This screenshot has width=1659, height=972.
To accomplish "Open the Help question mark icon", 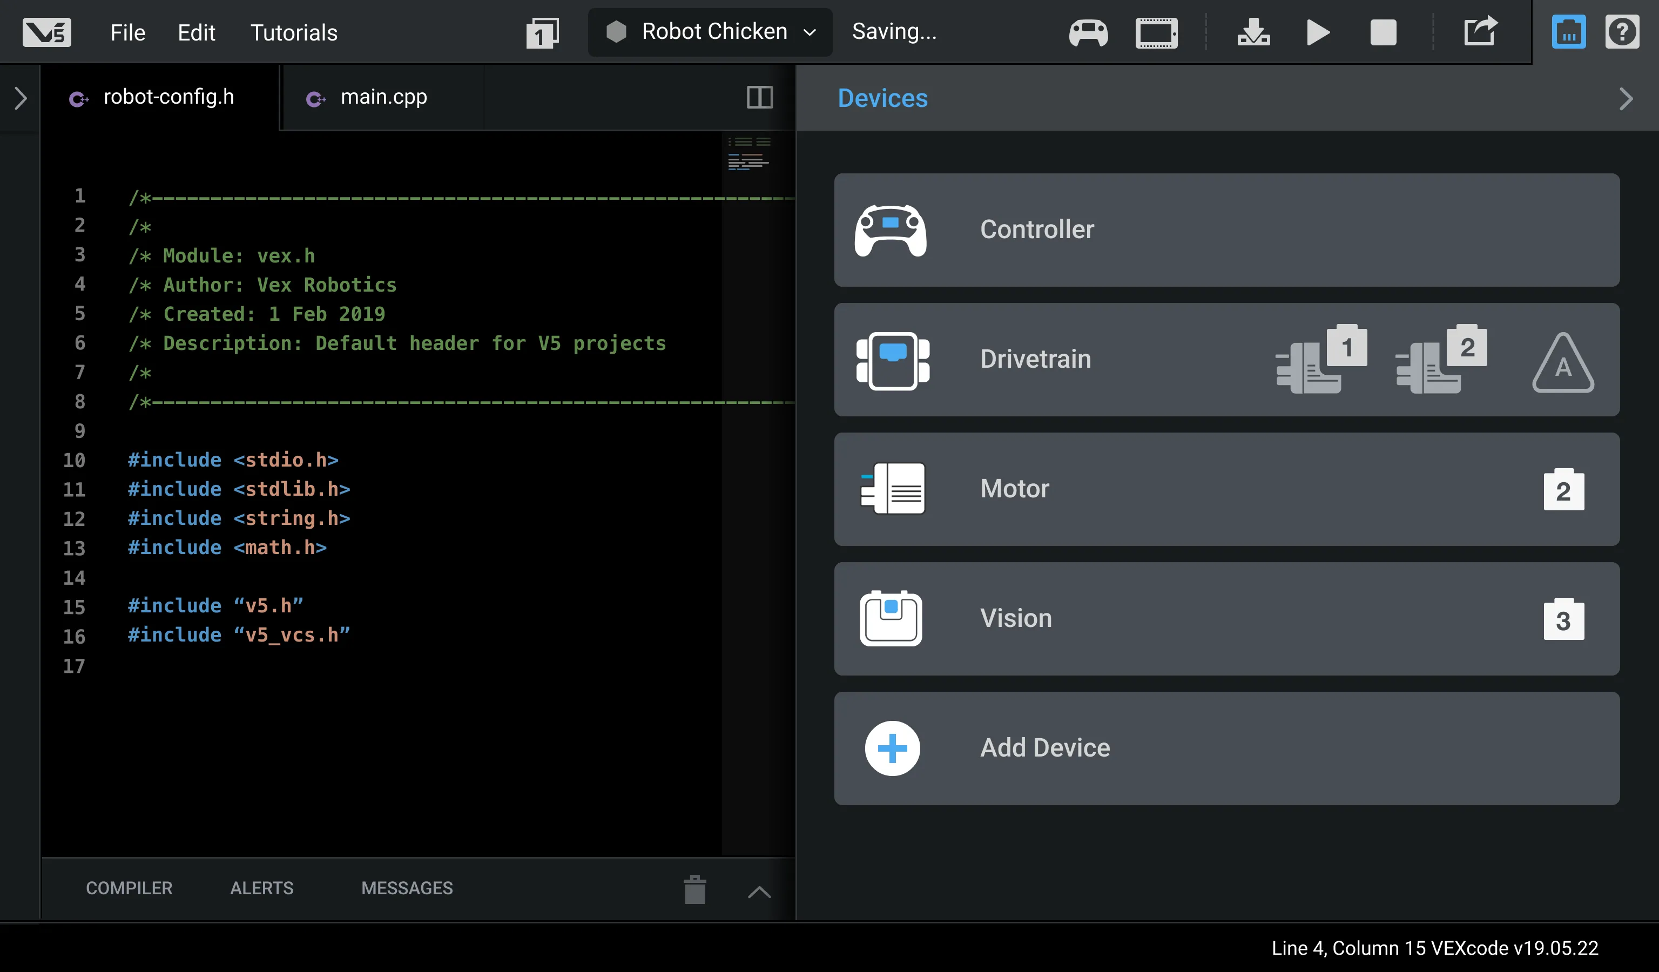I will 1622,32.
